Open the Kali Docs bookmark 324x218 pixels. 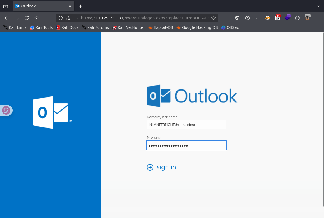click(x=67, y=27)
